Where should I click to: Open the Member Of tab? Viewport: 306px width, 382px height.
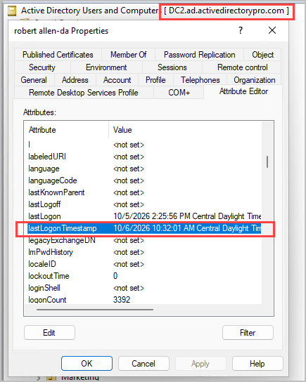pyautogui.click(x=128, y=55)
